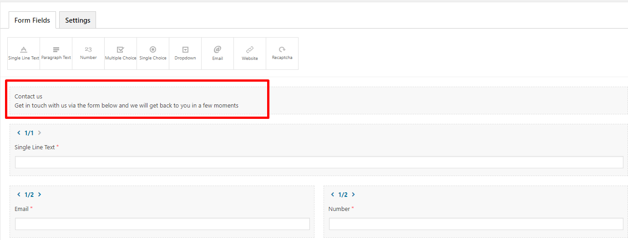This screenshot has height=240, width=628.
Task: Click the 'Email' field label in form
Action: click(x=21, y=209)
